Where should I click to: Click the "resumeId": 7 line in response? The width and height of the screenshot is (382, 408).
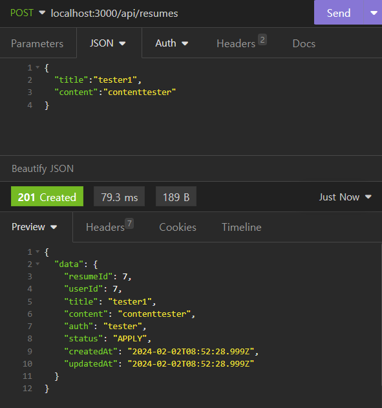[98, 276]
